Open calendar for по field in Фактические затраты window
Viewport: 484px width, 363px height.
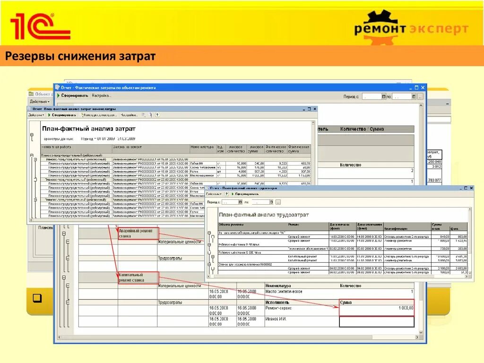click(x=414, y=96)
